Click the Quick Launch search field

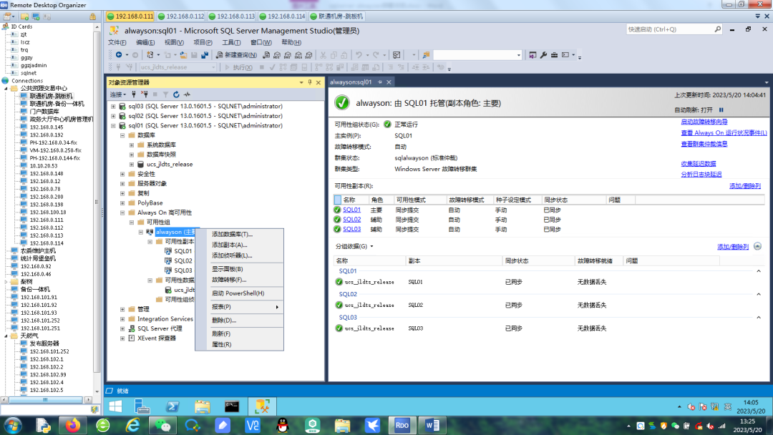tap(669, 29)
